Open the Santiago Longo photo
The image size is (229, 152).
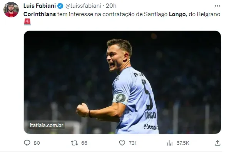[122, 82]
